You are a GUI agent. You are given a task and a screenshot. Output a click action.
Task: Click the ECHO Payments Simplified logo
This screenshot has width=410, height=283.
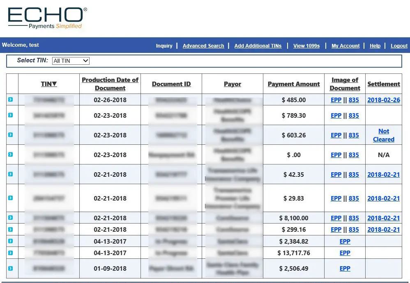(46, 17)
